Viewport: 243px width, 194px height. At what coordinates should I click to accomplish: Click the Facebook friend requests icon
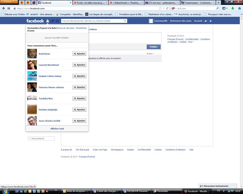click(x=48, y=21)
